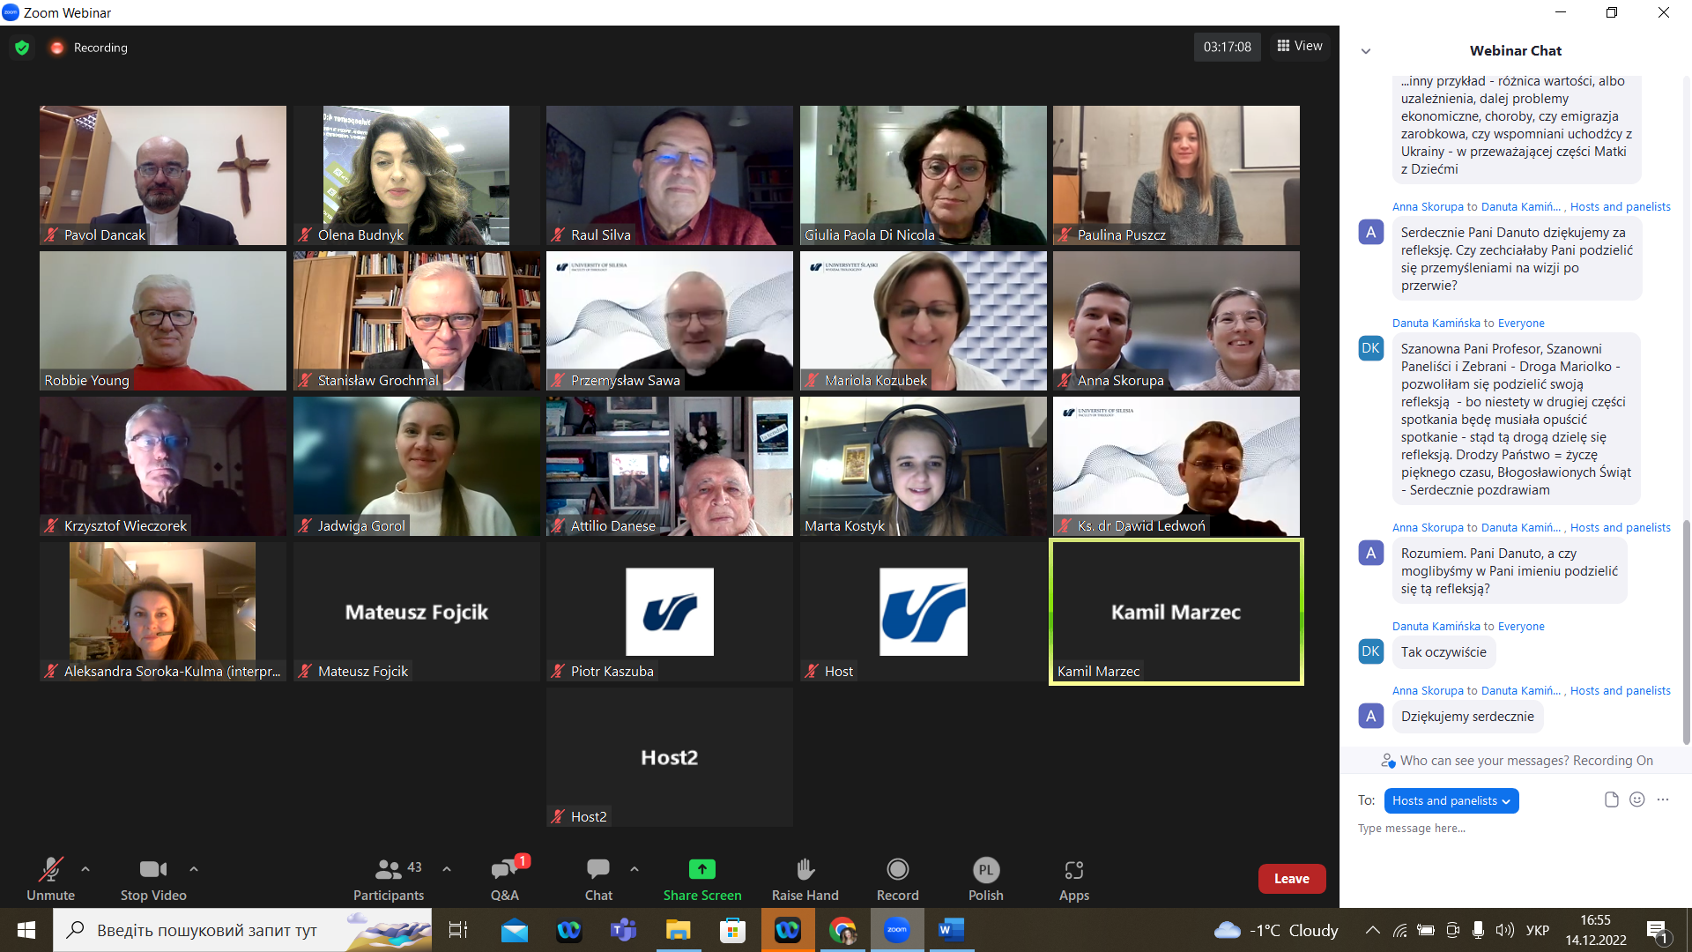This screenshot has width=1692, height=952.
Task: Toggle Stop Video camera button
Action: (x=152, y=870)
